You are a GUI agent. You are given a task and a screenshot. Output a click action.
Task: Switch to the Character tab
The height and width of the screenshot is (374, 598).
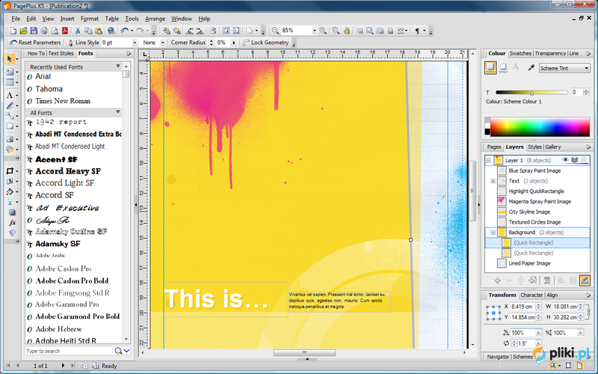(x=531, y=295)
